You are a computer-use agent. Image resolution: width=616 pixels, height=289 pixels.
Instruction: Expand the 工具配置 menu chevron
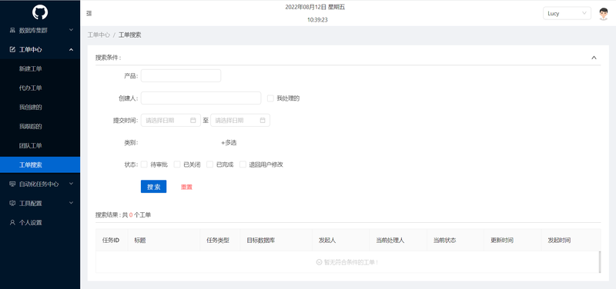pyautogui.click(x=71, y=203)
